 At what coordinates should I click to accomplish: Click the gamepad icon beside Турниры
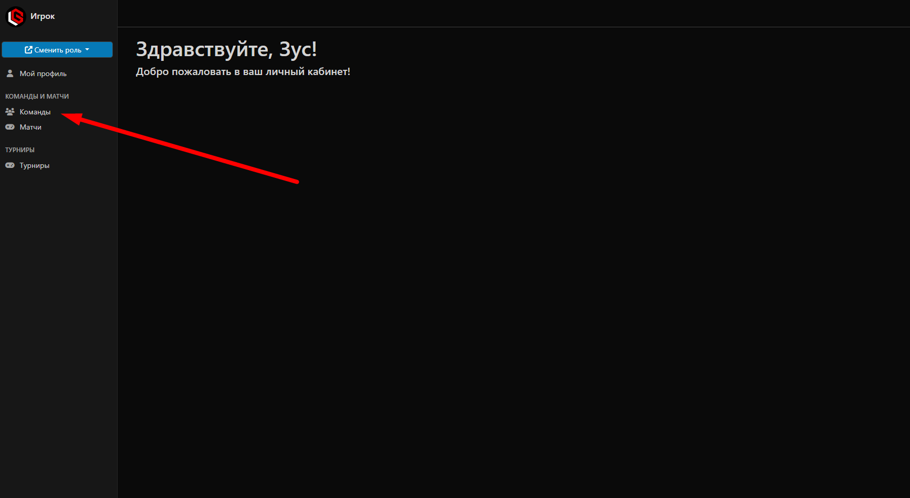10,165
